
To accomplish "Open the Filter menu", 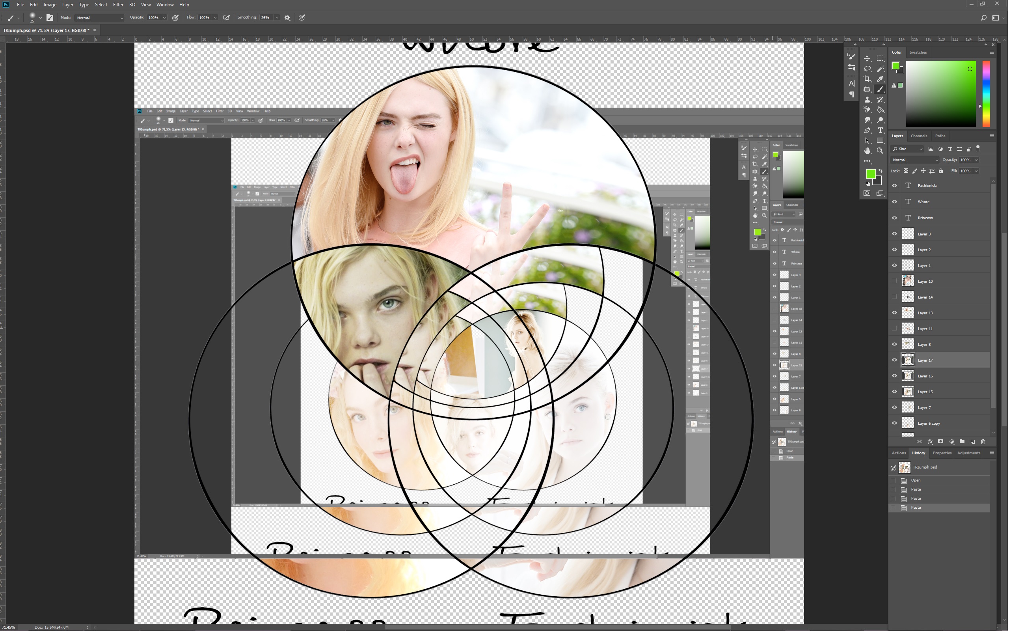I will pyautogui.click(x=118, y=5).
